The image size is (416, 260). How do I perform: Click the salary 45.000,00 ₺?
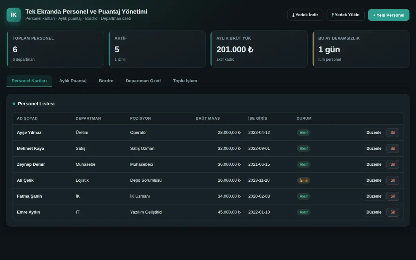click(229, 212)
